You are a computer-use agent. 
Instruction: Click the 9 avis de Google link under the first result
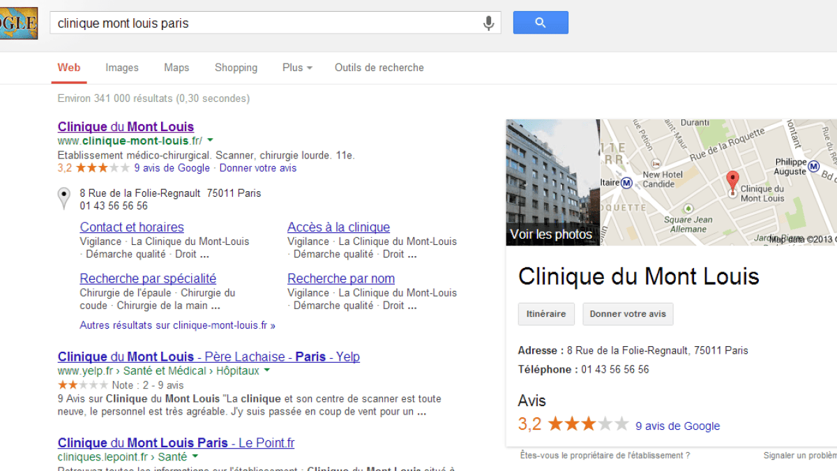pyautogui.click(x=172, y=168)
